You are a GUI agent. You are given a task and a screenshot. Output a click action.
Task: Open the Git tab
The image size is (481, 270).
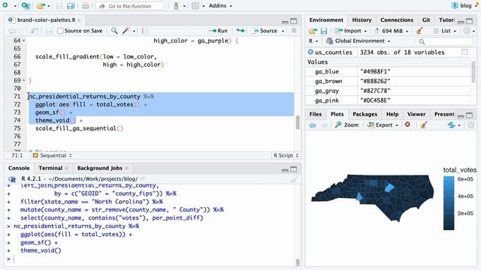(x=426, y=20)
